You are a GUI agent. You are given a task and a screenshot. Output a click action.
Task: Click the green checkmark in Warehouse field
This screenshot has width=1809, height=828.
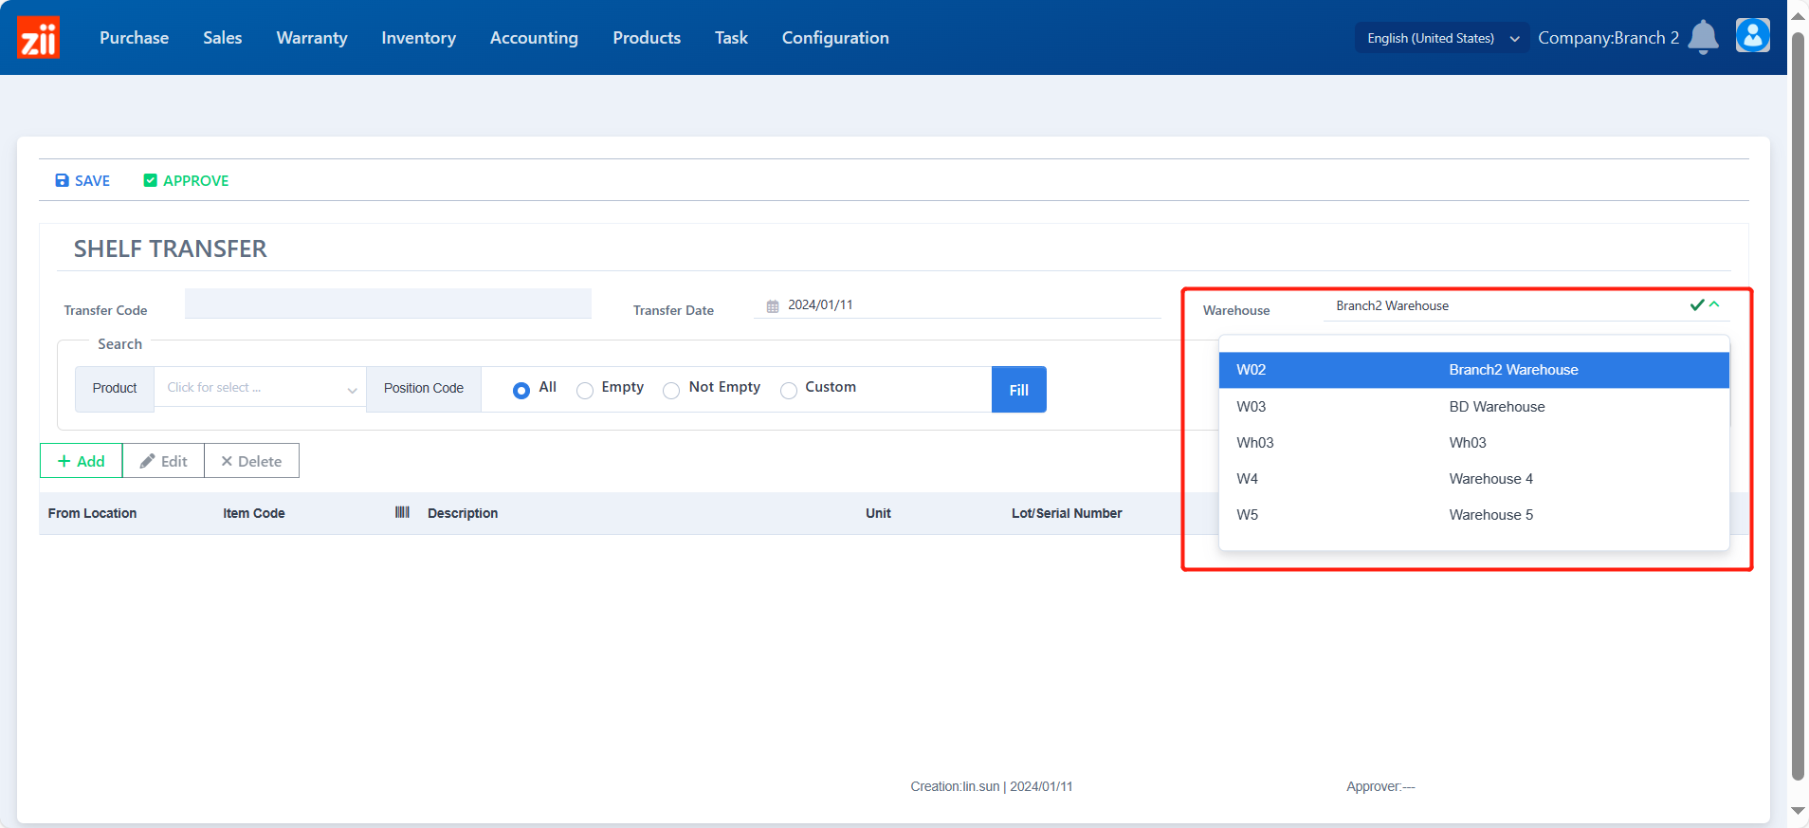coord(1697,304)
